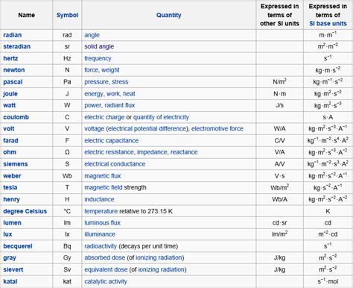This screenshot has height=288, width=353.
Task: Click the electrical conductance link
Action: coord(115,164)
